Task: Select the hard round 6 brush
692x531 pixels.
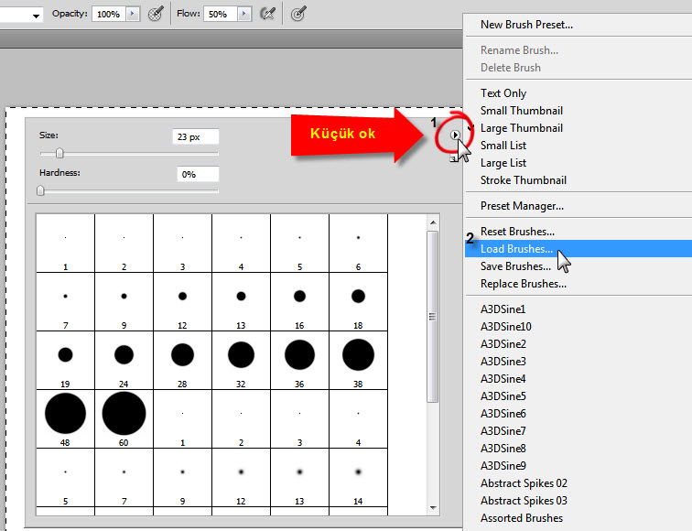Action: (358, 244)
